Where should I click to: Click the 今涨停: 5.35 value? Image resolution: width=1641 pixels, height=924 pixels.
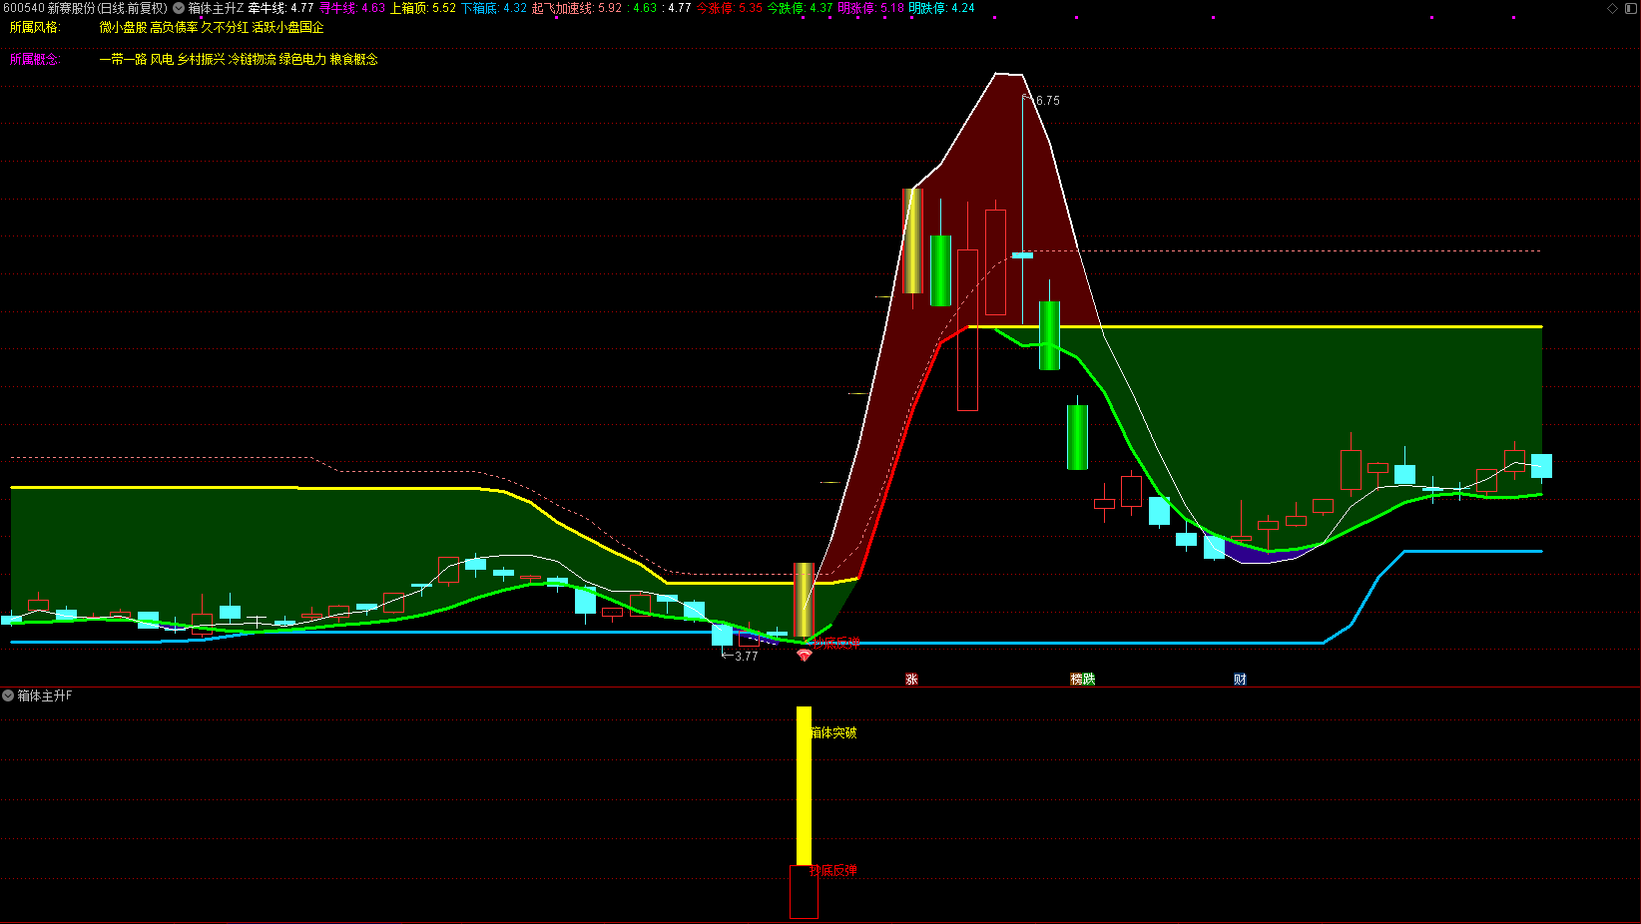pos(730,8)
